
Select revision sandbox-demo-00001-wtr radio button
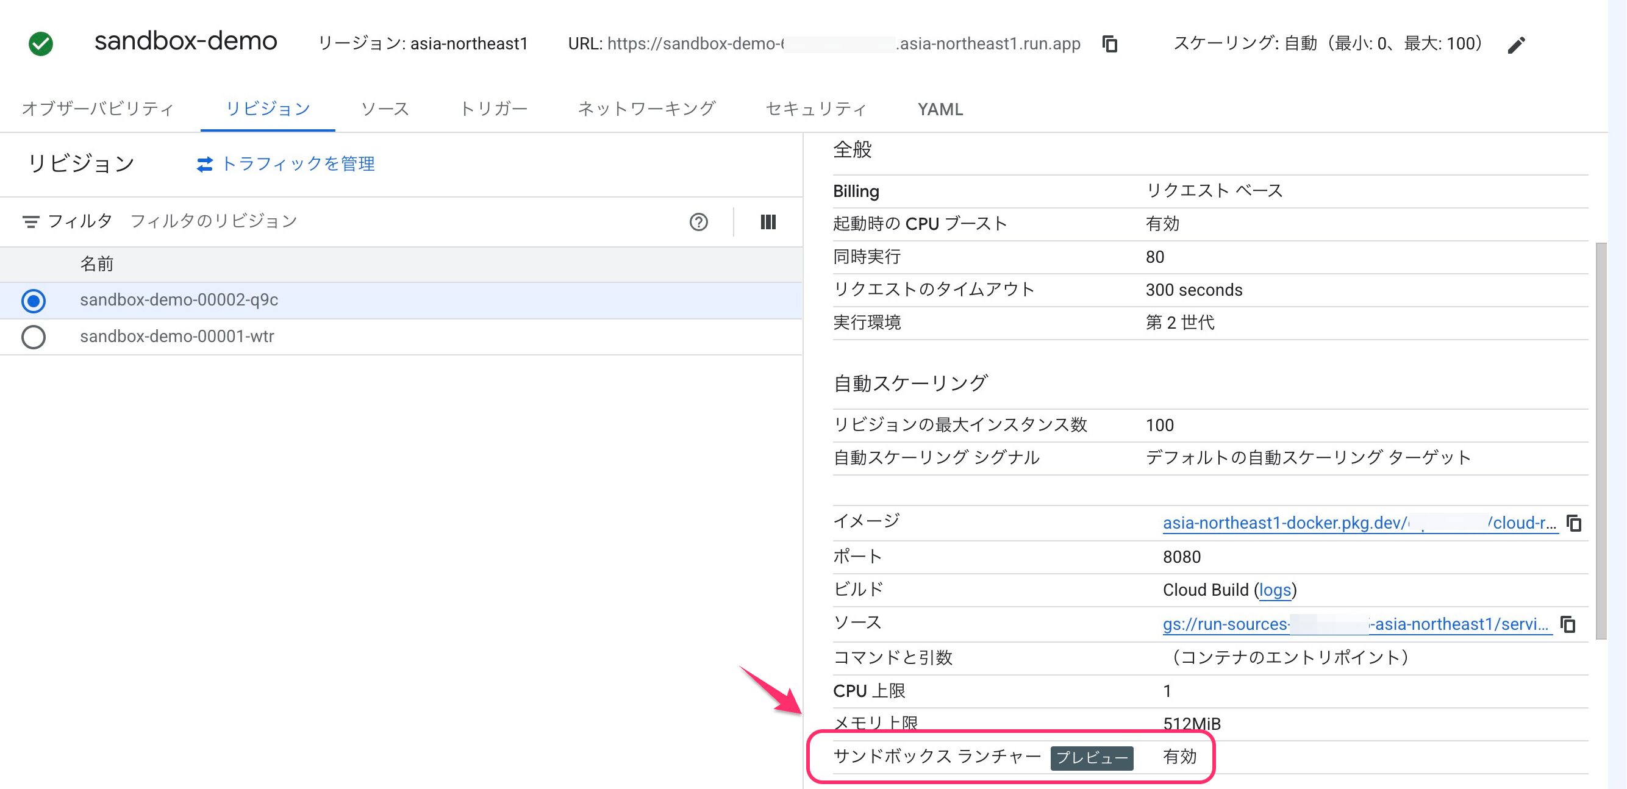coord(34,337)
